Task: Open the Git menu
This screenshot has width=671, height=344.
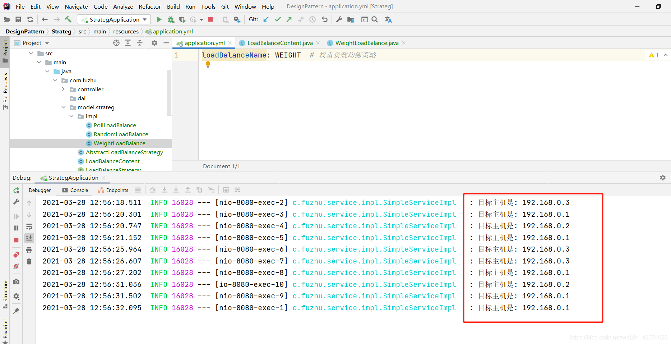Action: (225, 6)
